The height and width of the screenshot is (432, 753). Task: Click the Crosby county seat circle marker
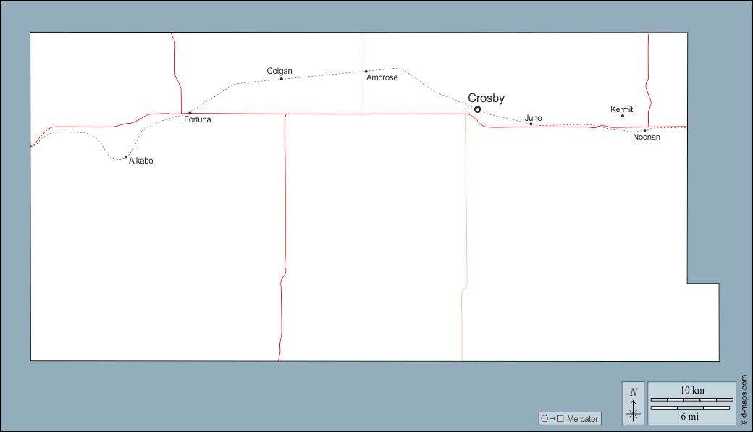pyautogui.click(x=477, y=110)
